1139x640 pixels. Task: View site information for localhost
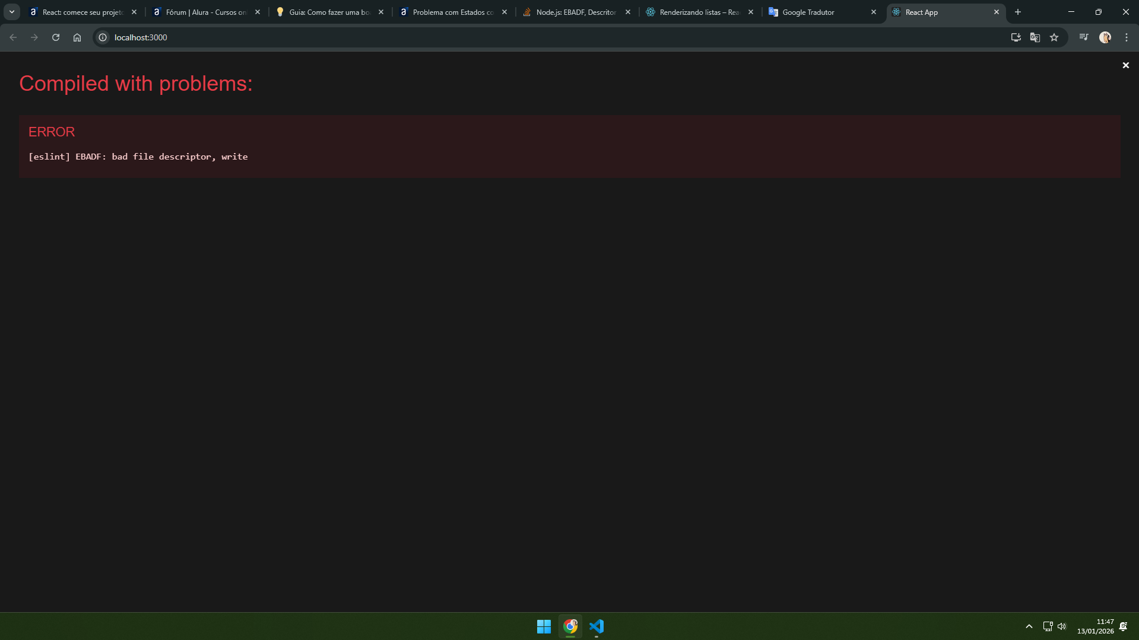[103, 37]
